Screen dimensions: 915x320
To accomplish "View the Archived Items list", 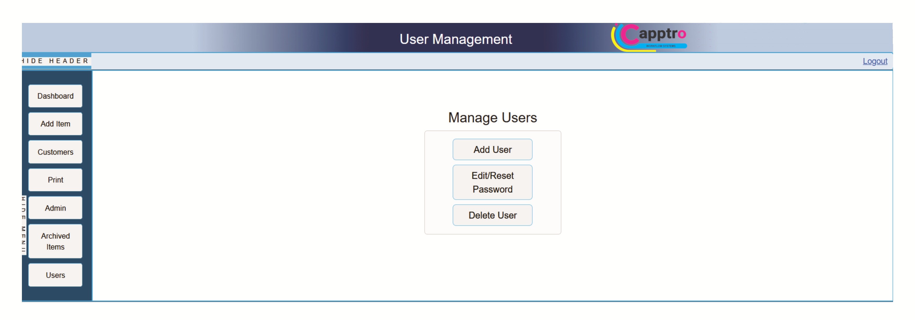I will (55, 241).
